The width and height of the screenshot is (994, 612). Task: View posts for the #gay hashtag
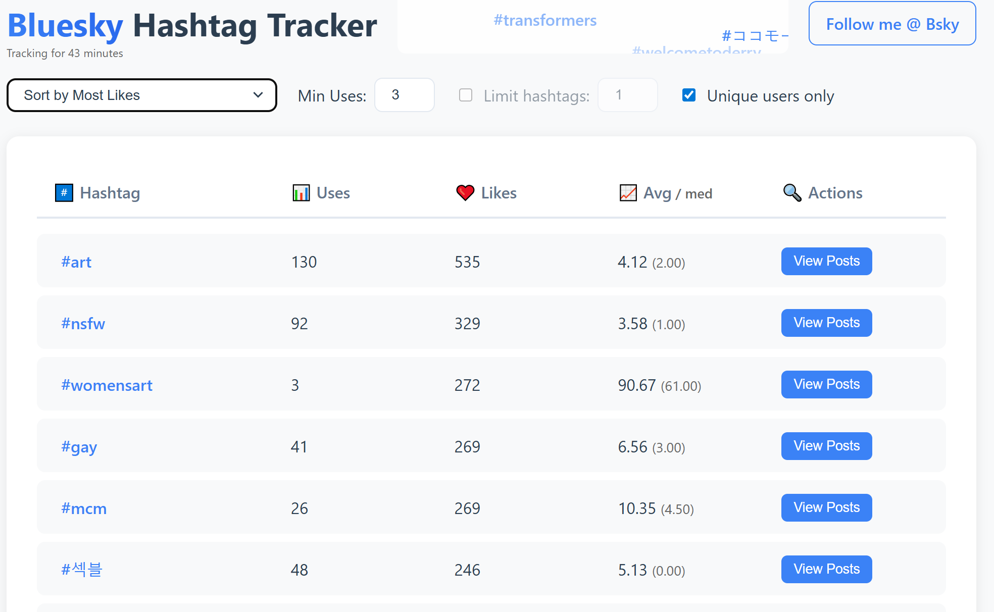[x=827, y=446]
